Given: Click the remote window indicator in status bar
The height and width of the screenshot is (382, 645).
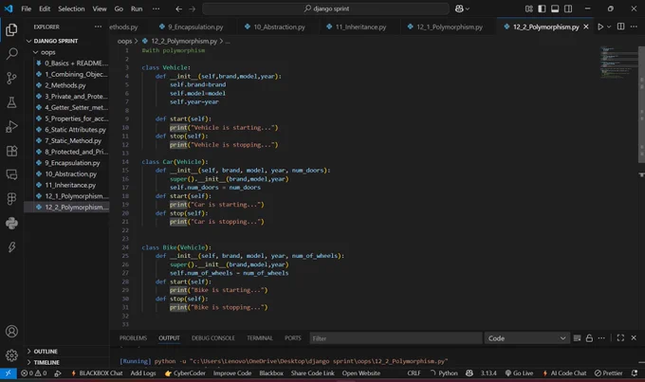Looking at the screenshot, I should [9, 373].
